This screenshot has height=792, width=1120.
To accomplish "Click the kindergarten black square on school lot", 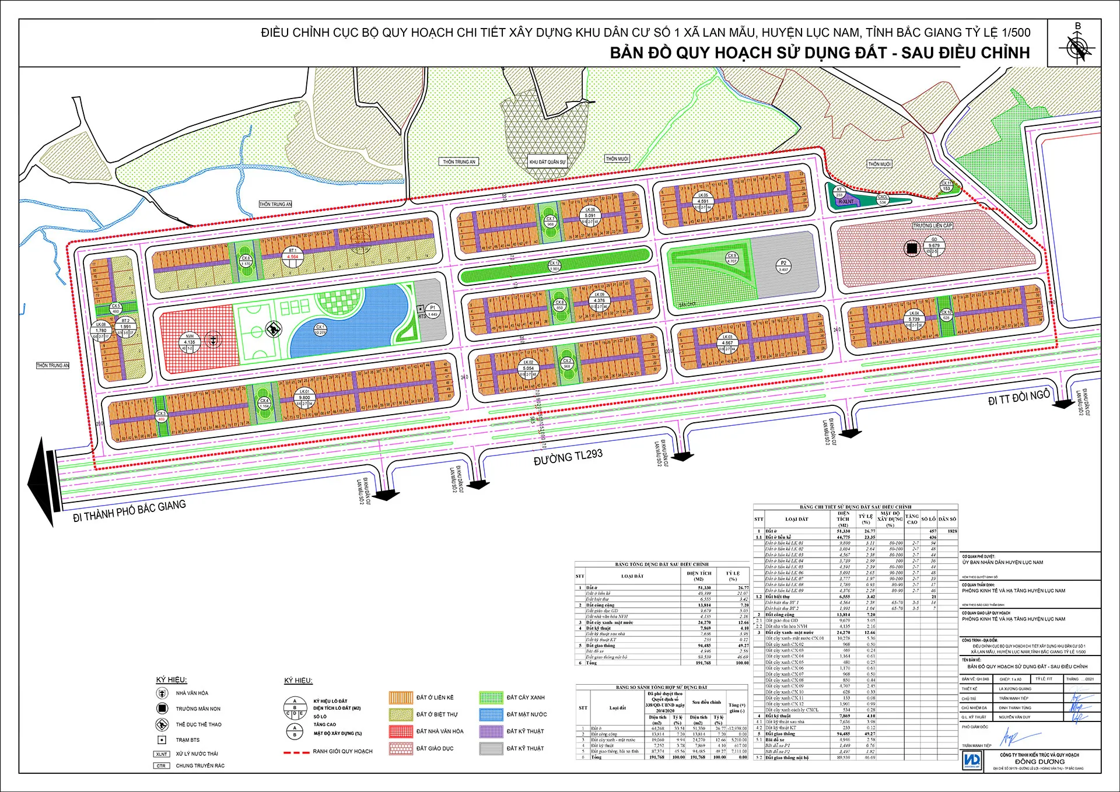I will [x=912, y=248].
